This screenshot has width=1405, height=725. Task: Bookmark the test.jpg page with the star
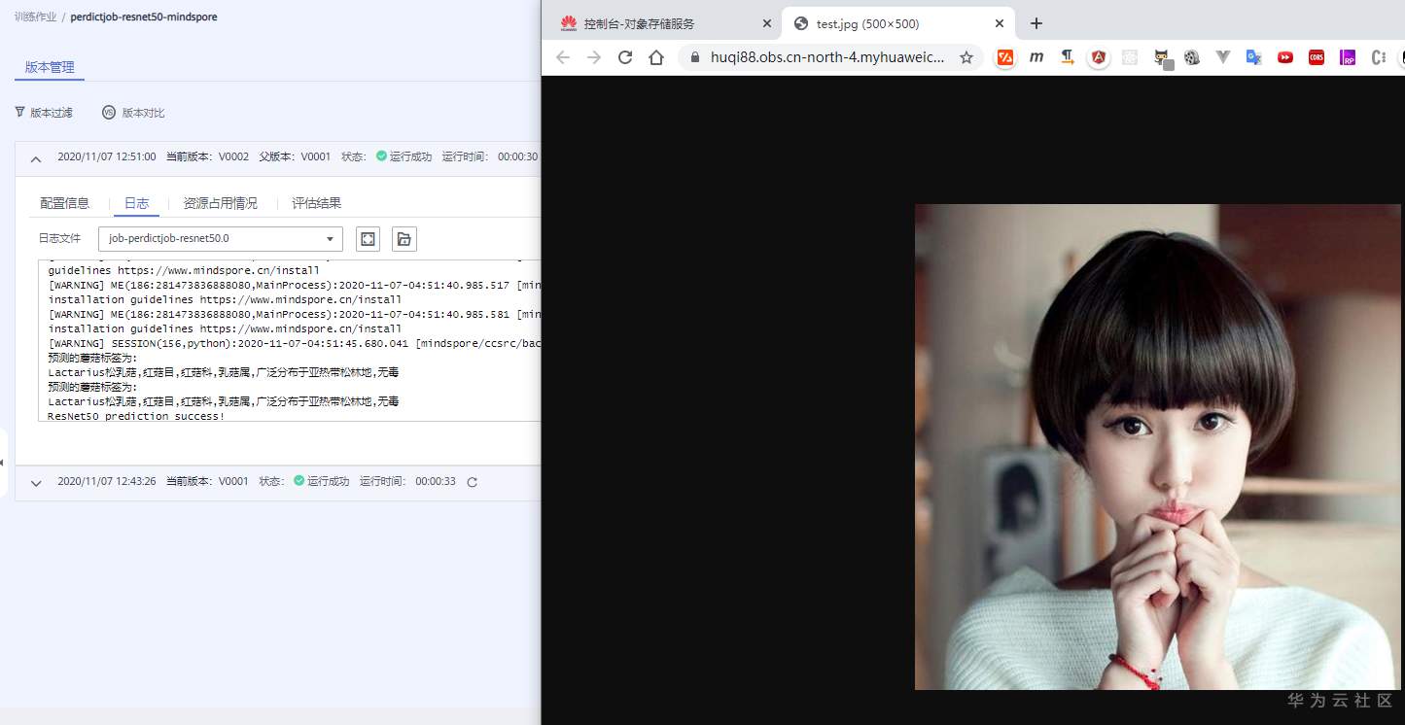[x=966, y=57]
